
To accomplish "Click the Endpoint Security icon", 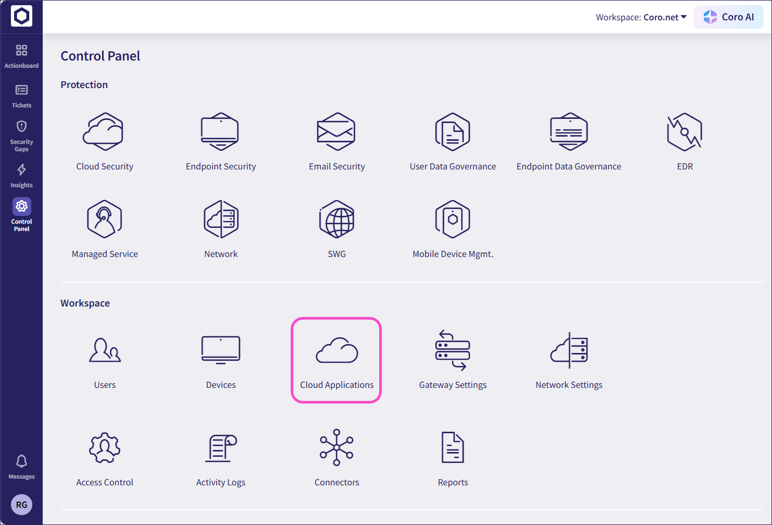I will pyautogui.click(x=220, y=131).
